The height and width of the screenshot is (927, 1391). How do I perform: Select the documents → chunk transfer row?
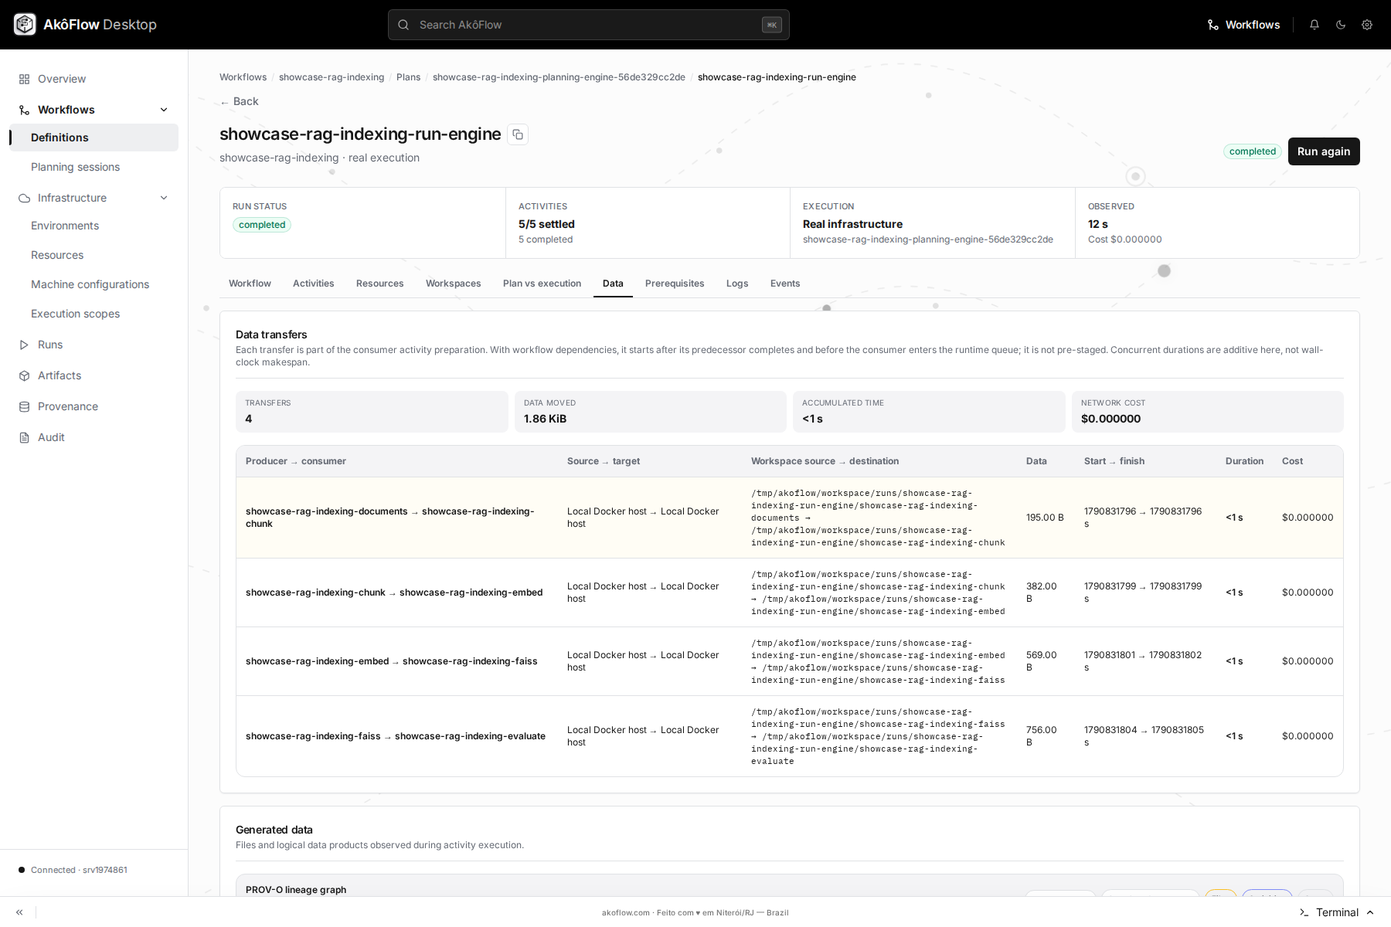pyautogui.click(x=790, y=518)
